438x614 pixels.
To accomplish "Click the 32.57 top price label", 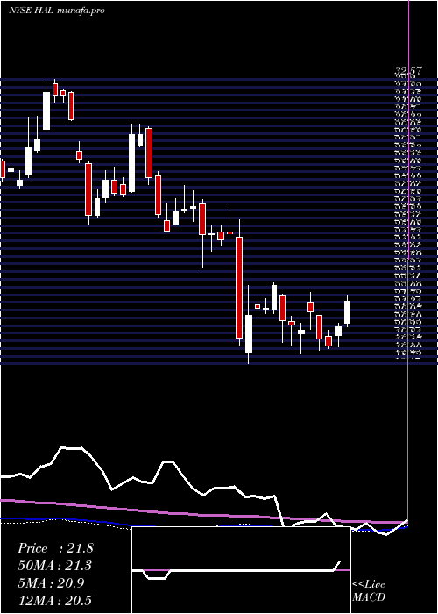I will point(408,72).
